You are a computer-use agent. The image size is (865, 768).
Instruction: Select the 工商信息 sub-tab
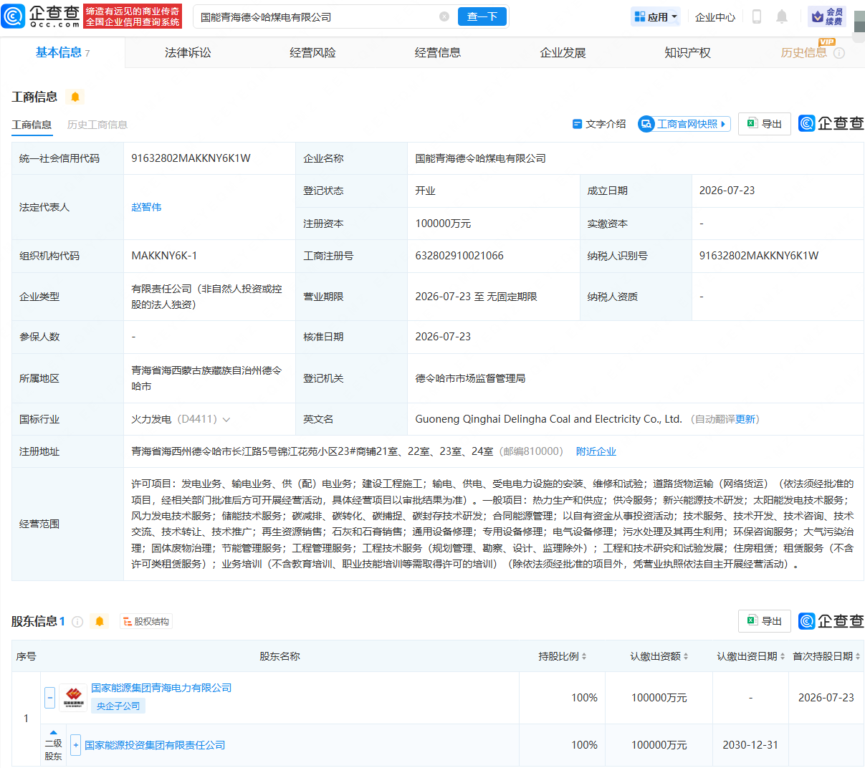32,125
